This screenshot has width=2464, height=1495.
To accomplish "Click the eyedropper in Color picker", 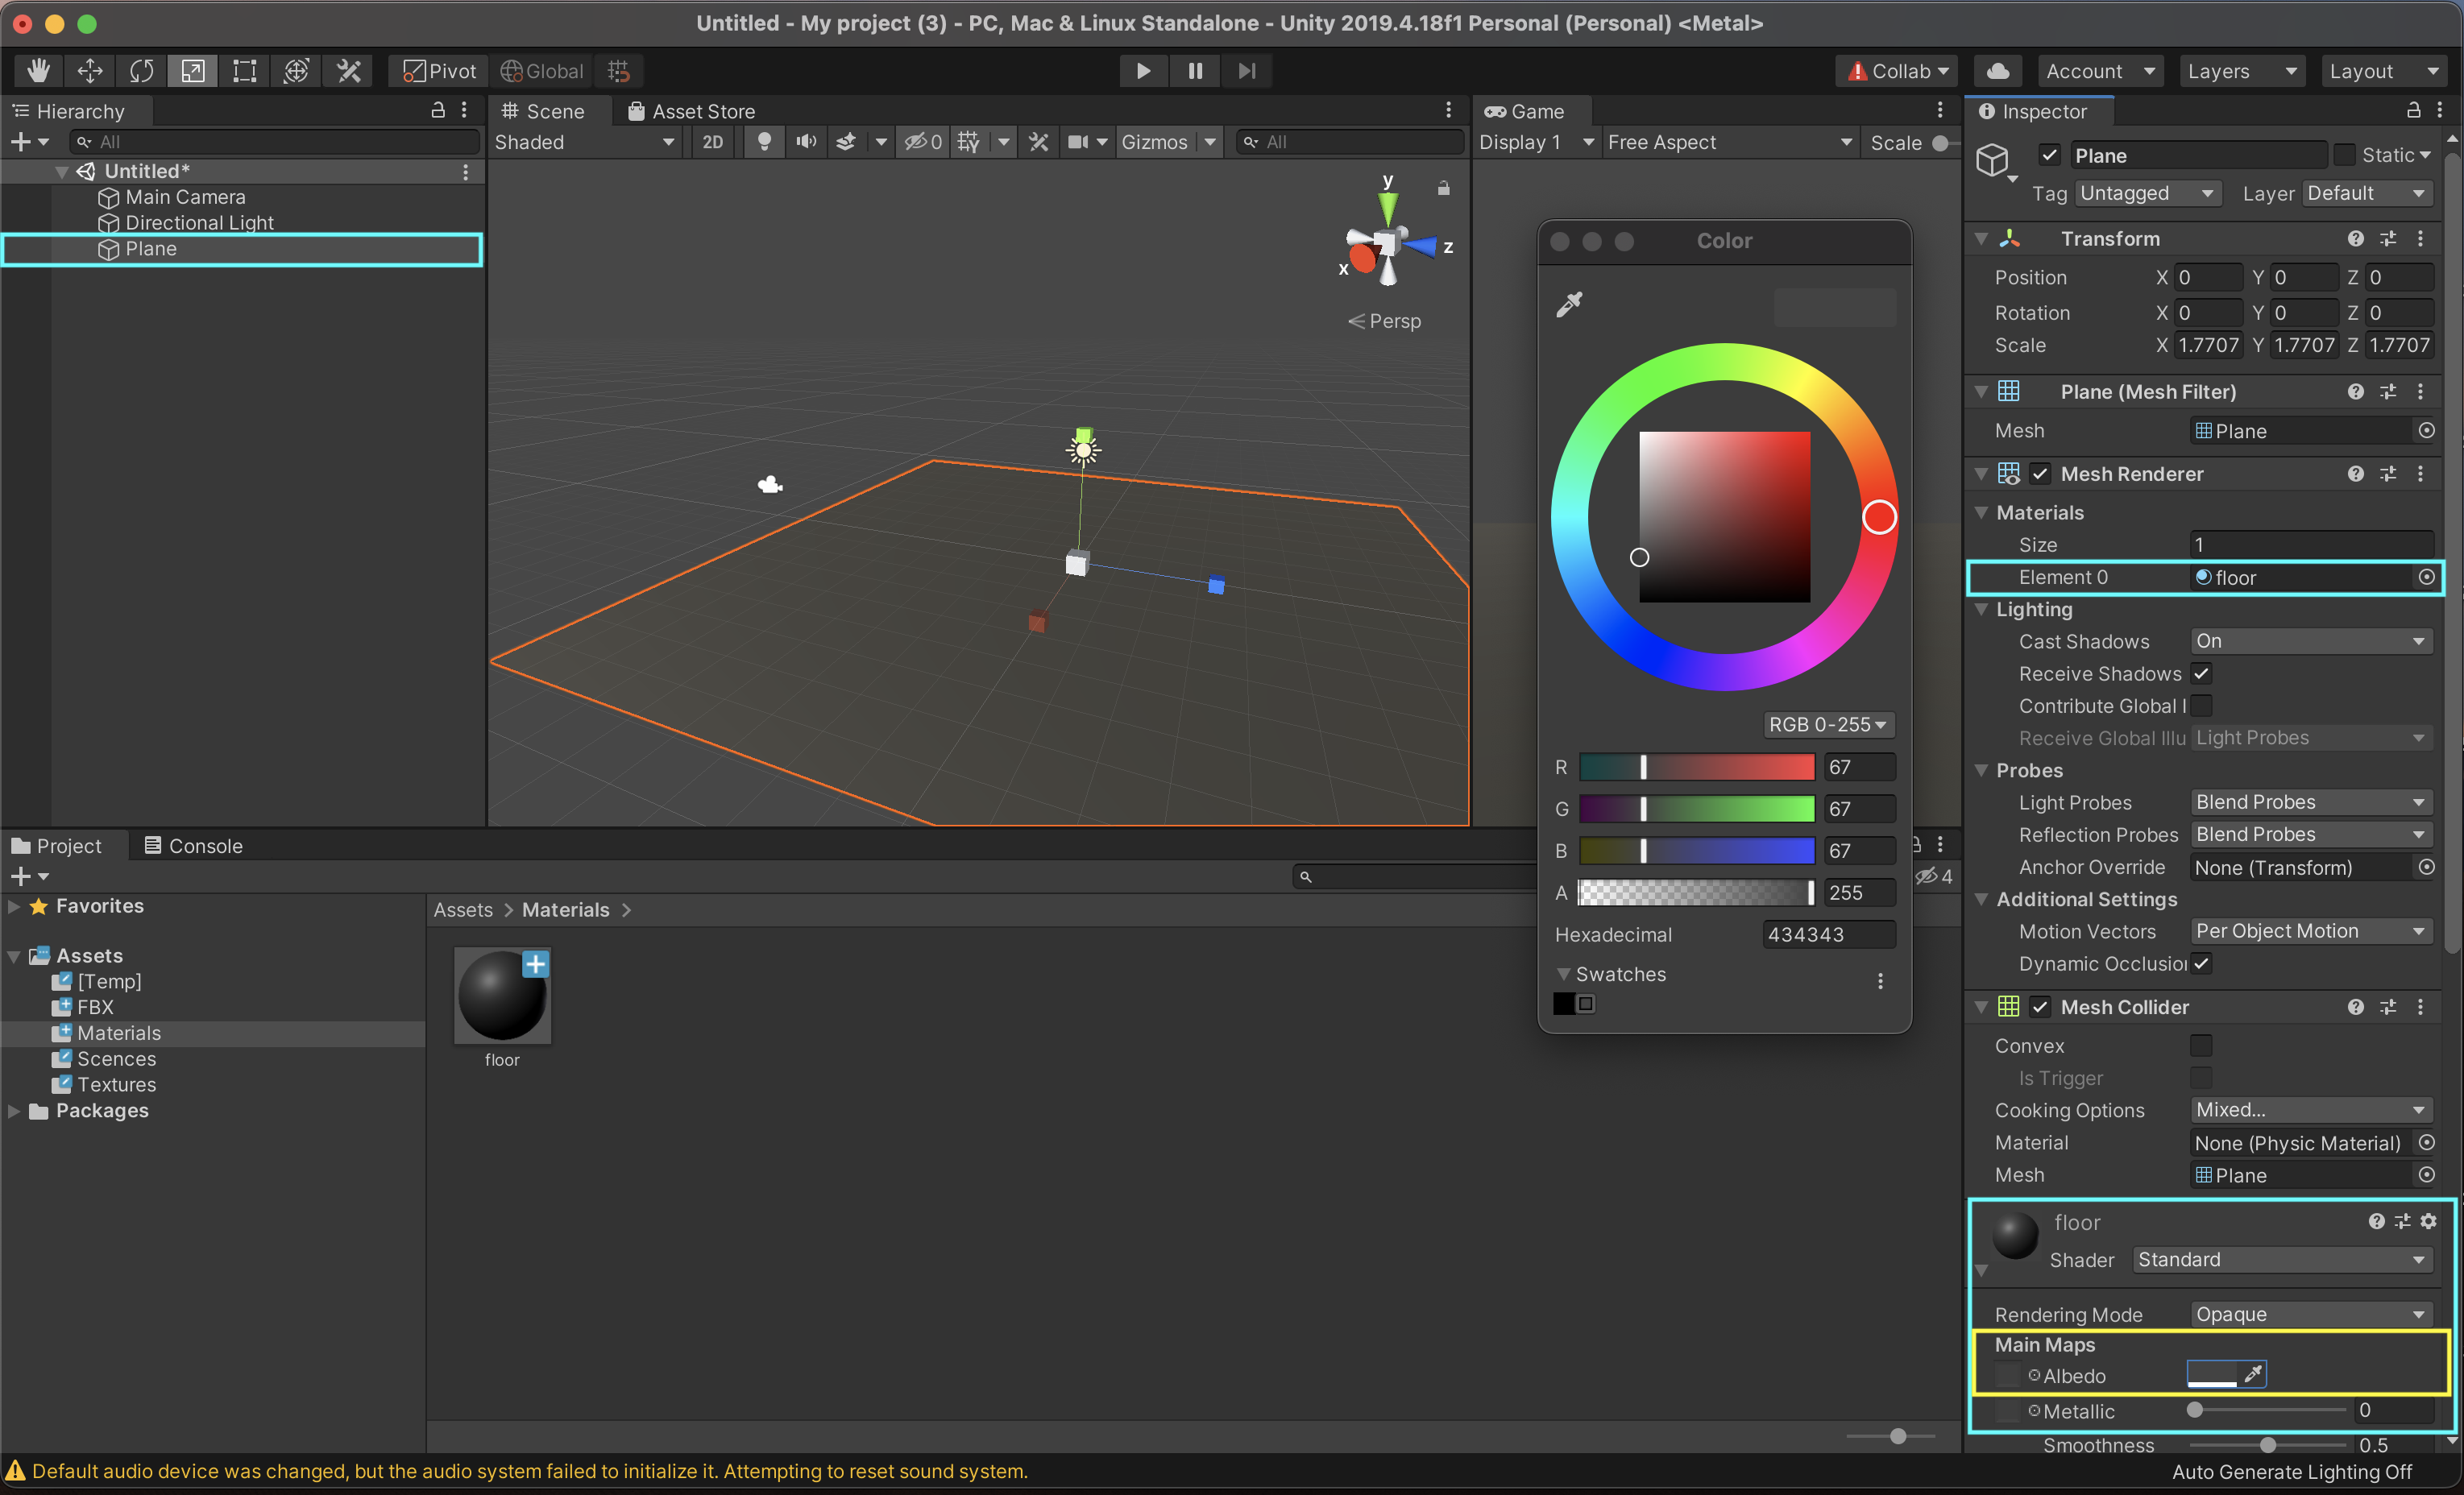I will coord(1569,304).
